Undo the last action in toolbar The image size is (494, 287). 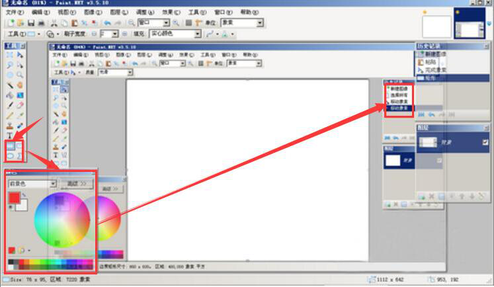pyautogui.click(x=107, y=22)
